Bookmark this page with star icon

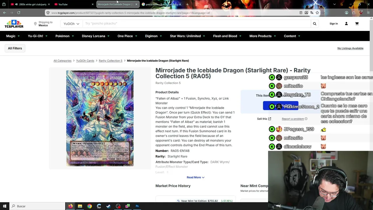coord(317,13)
